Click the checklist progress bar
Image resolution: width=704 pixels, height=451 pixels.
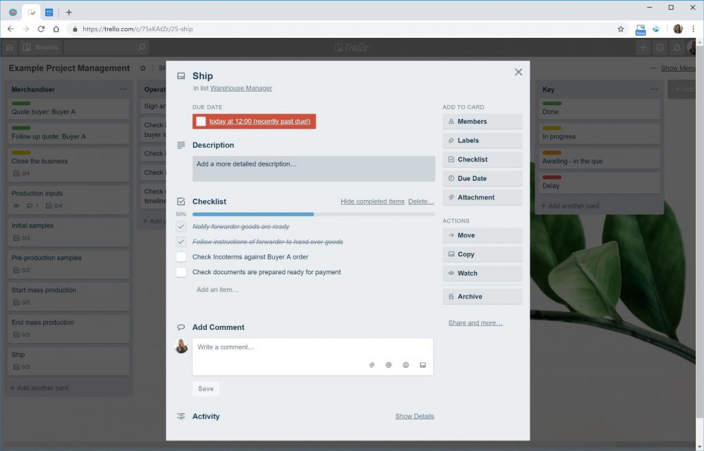[x=313, y=214]
